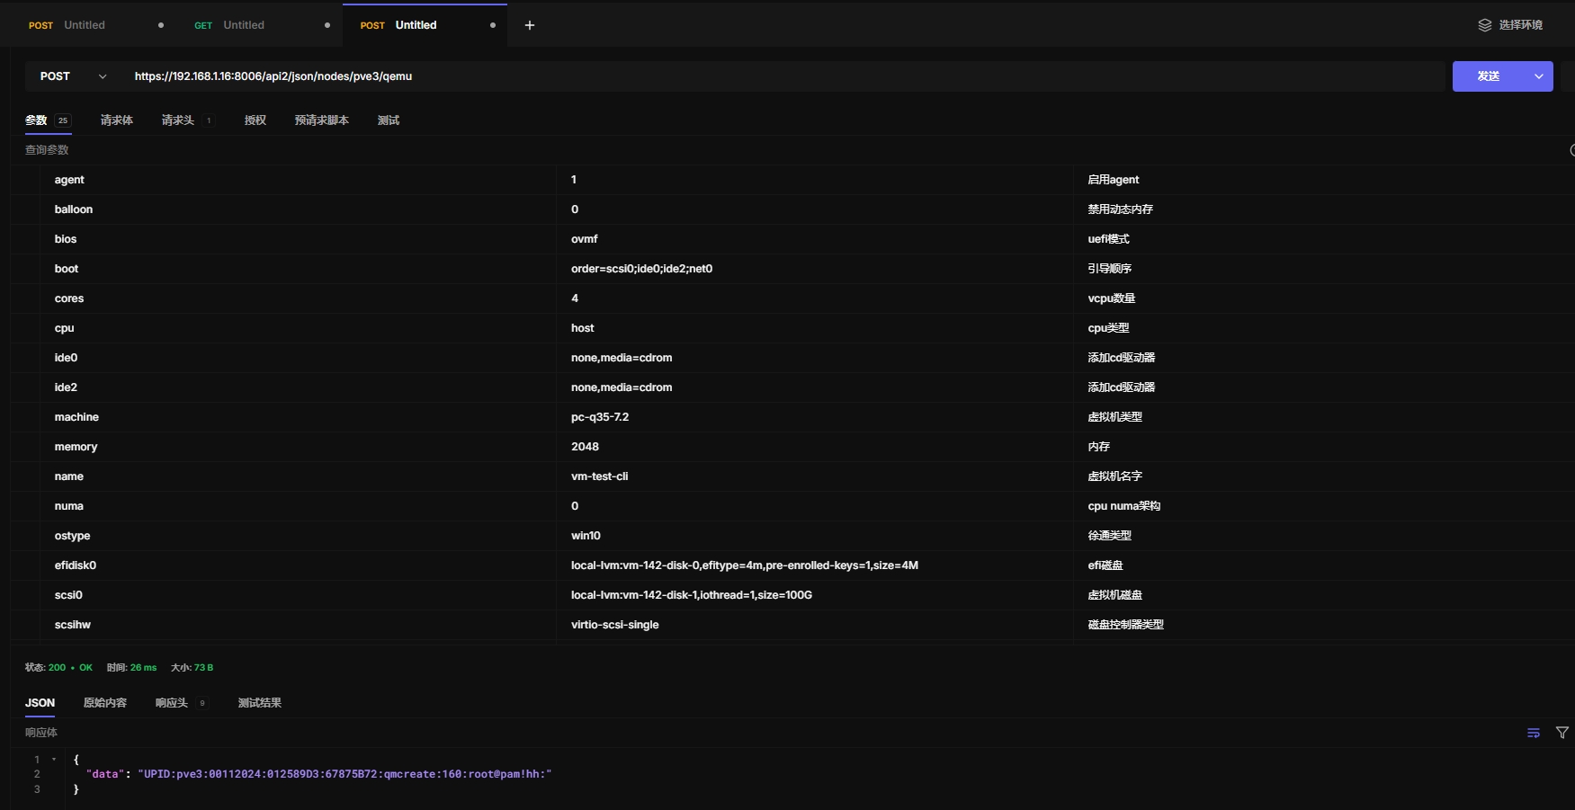This screenshot has width=1575, height=810.
Task: Open the POST method dropdown
Action: pyautogui.click(x=73, y=76)
